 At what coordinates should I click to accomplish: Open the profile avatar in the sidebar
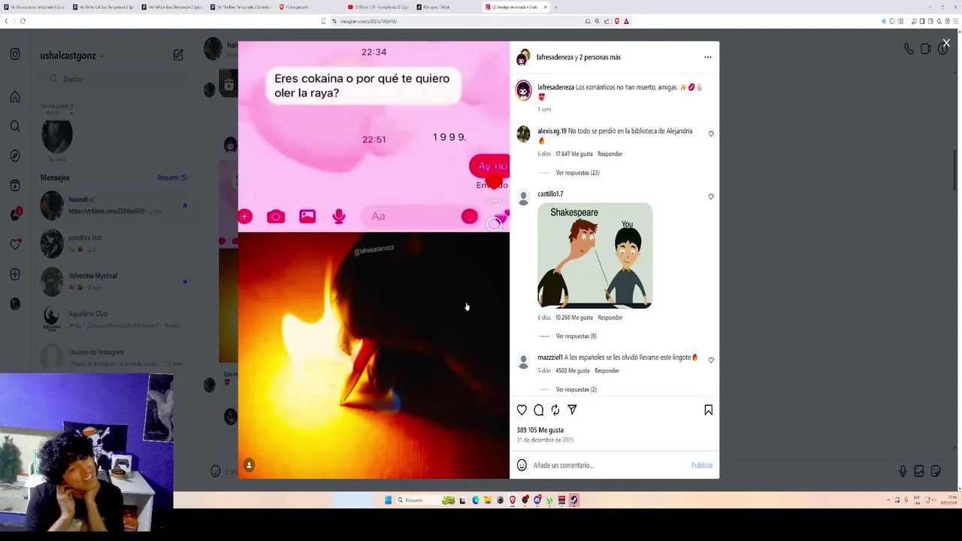click(x=15, y=304)
